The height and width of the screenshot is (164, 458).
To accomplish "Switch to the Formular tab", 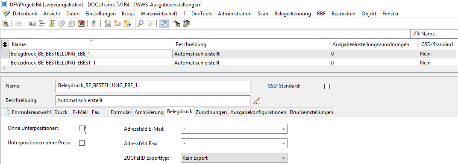I will coord(120,112).
